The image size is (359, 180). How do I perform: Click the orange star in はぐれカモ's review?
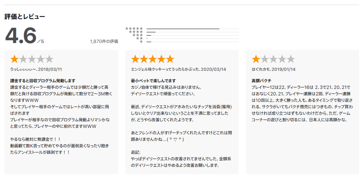tap(256, 59)
